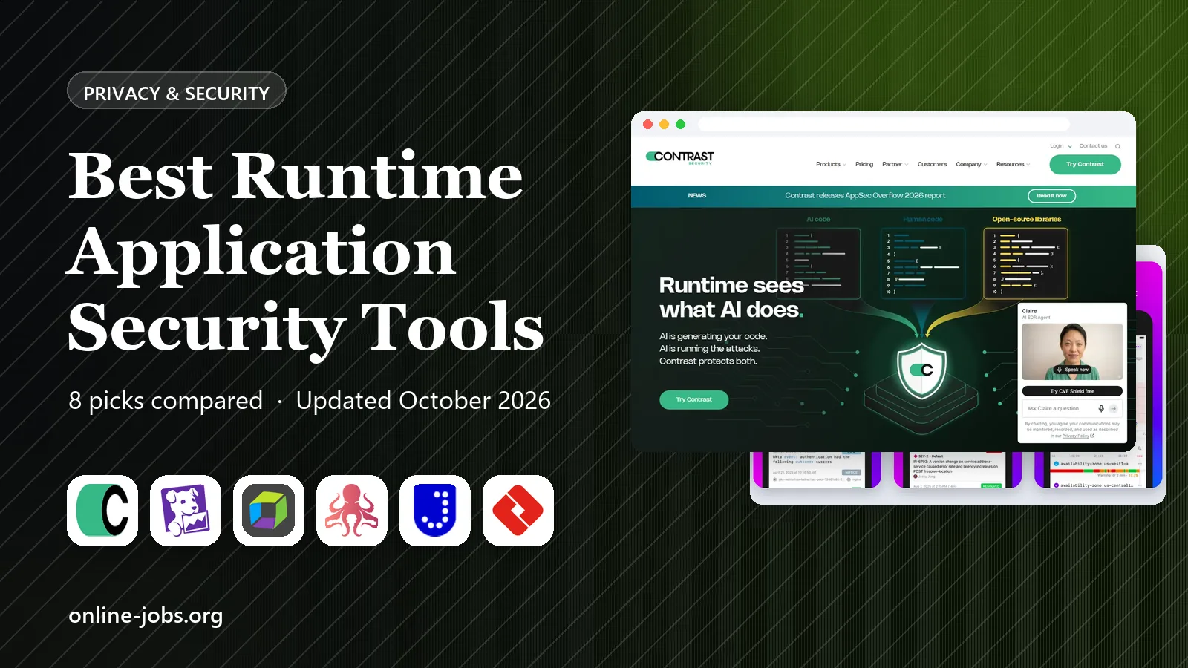This screenshot has height=668, width=1188.
Task: Open the Customers nav item
Action: pyautogui.click(x=932, y=164)
